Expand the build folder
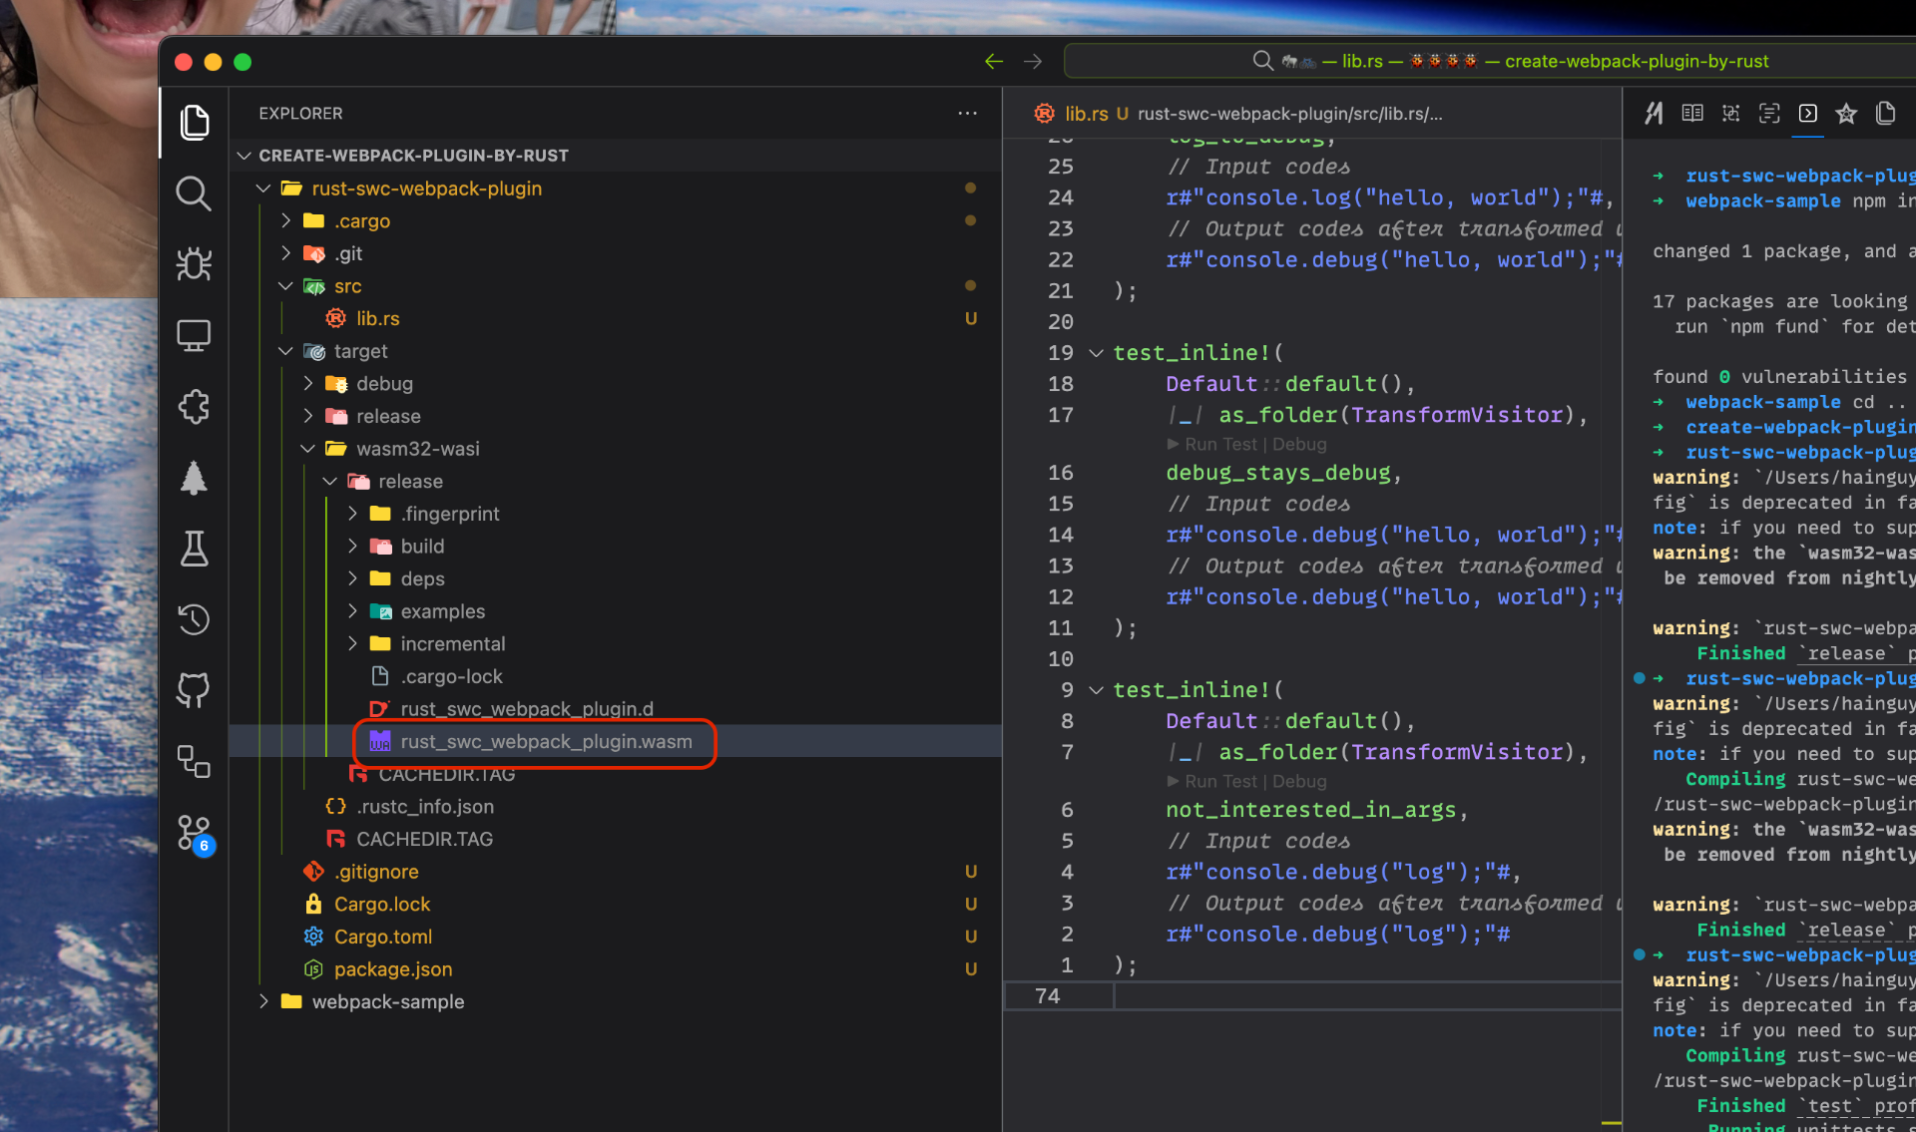The height and width of the screenshot is (1132, 1916). [352, 547]
